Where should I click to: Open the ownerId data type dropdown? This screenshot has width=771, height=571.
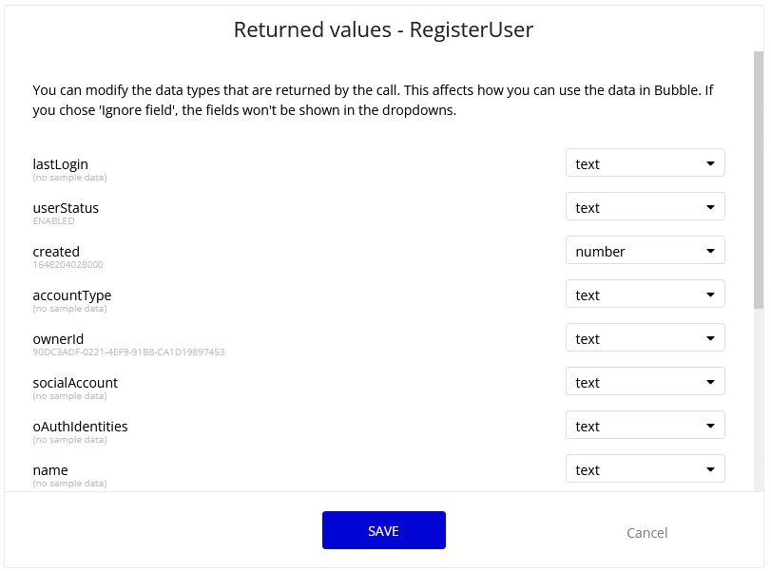coord(645,338)
